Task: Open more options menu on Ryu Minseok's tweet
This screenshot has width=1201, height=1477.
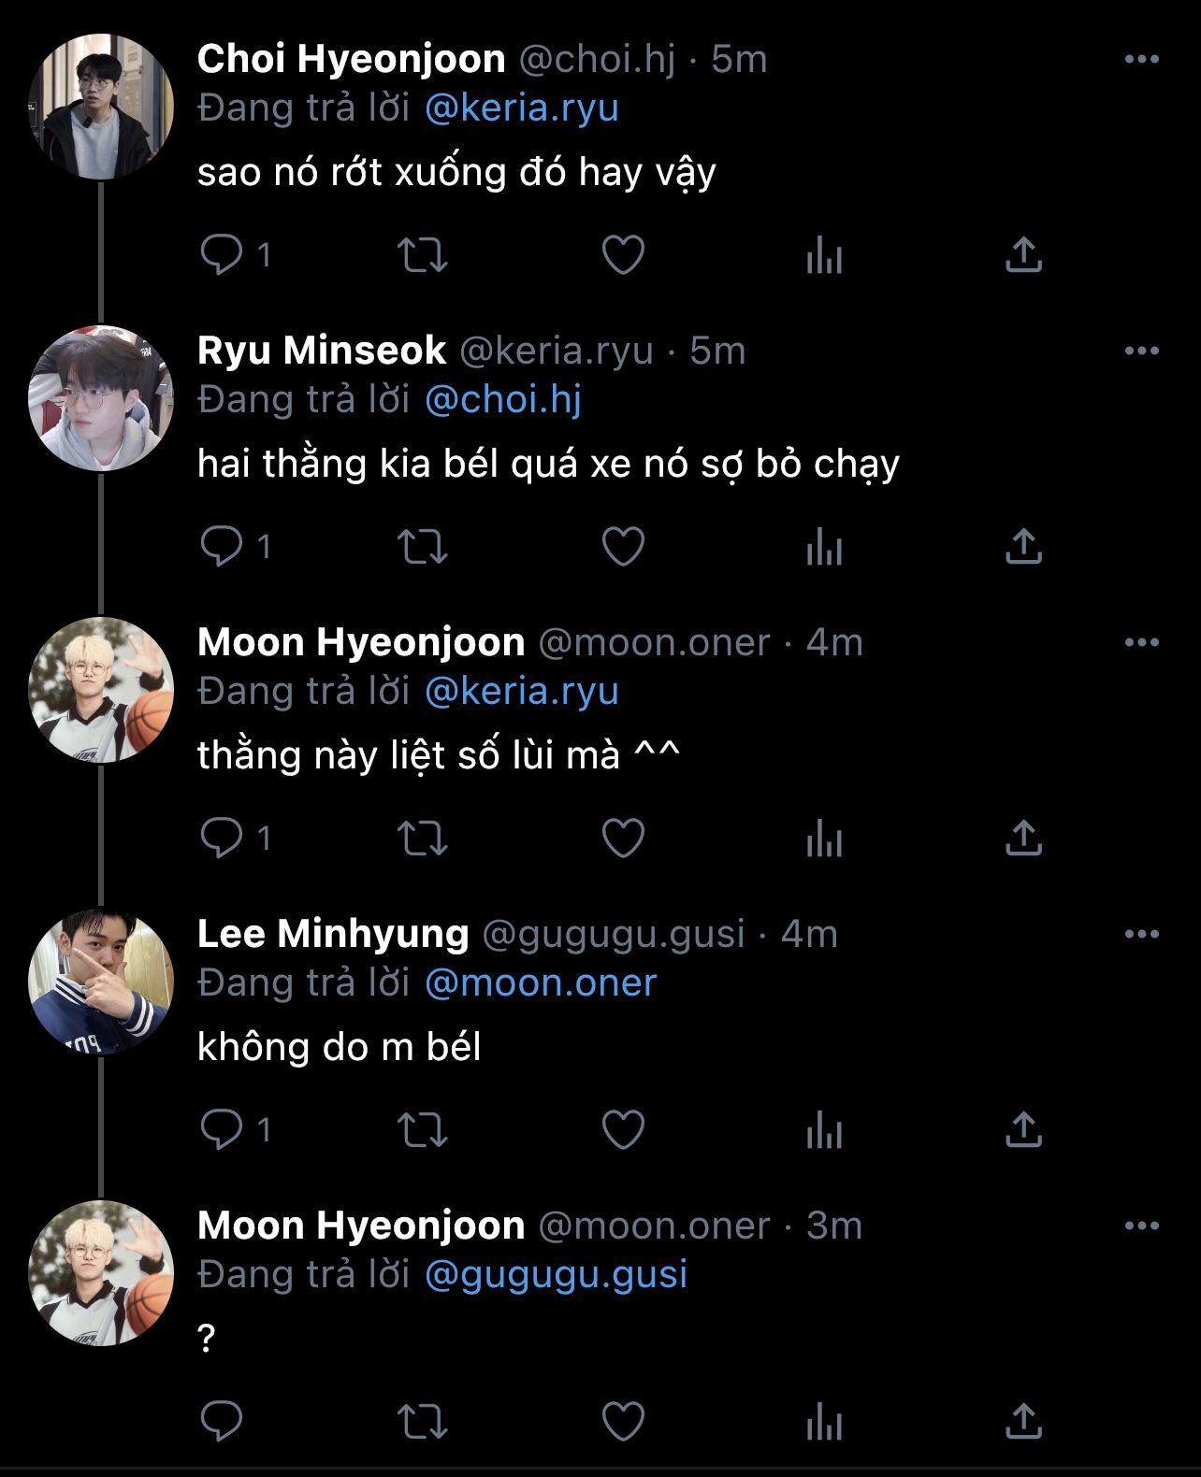Action: pyautogui.click(x=1141, y=351)
